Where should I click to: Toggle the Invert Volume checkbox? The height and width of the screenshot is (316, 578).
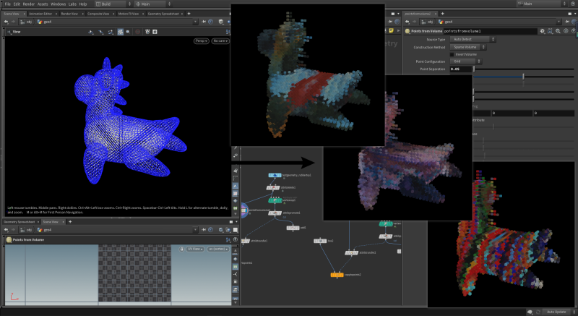coord(452,54)
